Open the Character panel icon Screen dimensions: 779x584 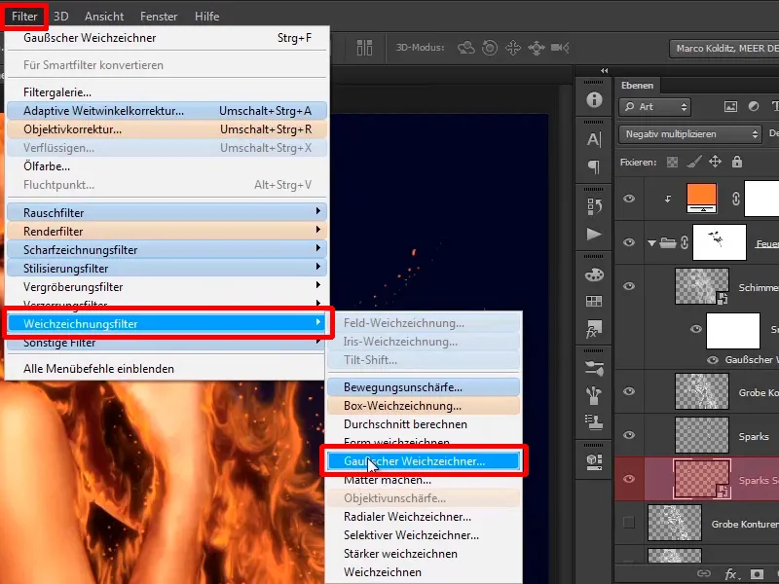pos(594,139)
